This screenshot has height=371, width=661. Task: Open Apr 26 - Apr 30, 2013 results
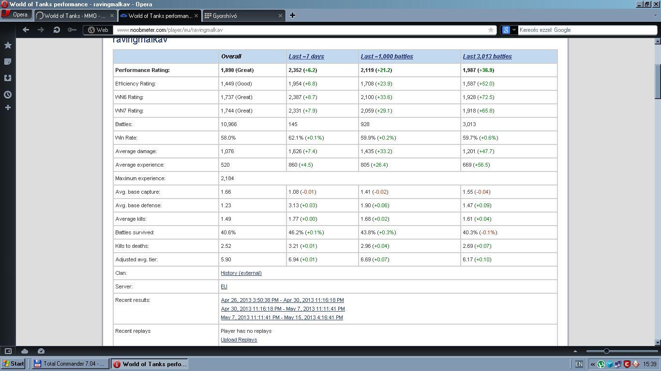point(282,300)
